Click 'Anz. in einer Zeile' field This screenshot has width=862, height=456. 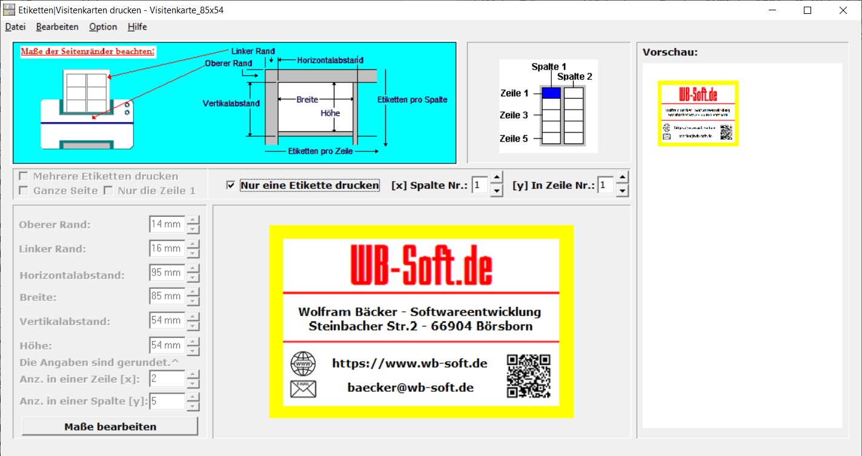pyautogui.click(x=167, y=379)
